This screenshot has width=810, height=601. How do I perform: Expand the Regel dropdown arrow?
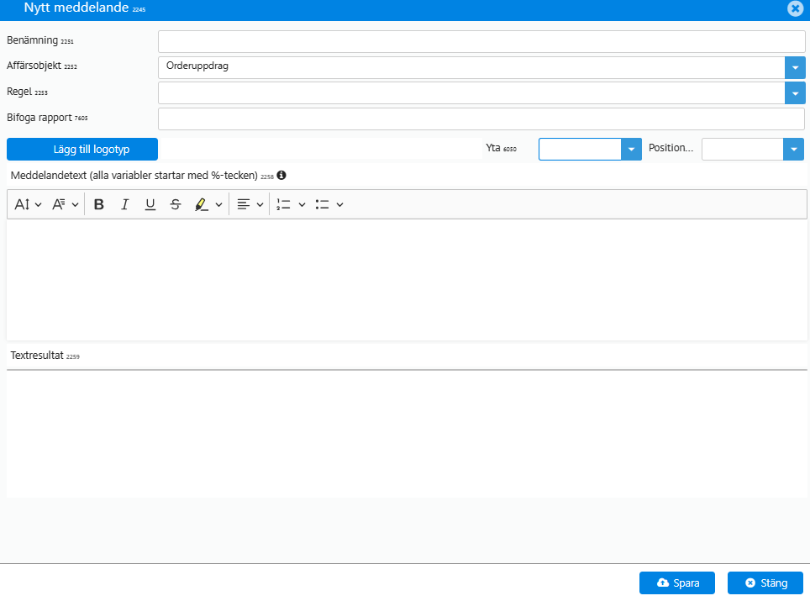click(x=795, y=93)
